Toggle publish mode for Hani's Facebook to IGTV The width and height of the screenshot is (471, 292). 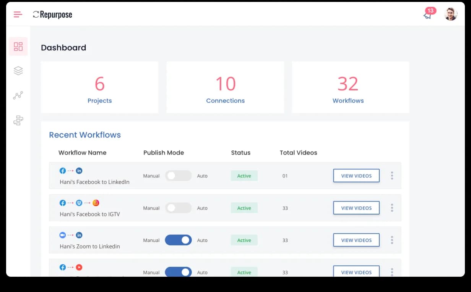[x=178, y=208]
